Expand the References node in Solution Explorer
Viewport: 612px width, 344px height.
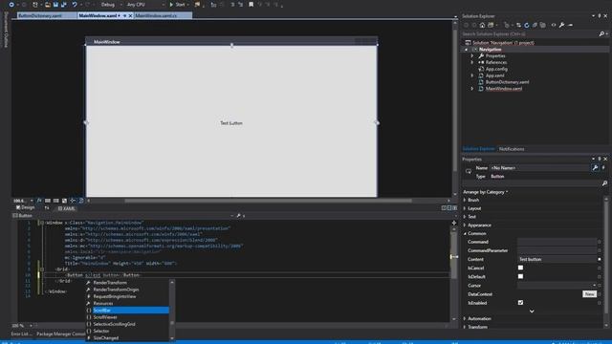point(472,62)
